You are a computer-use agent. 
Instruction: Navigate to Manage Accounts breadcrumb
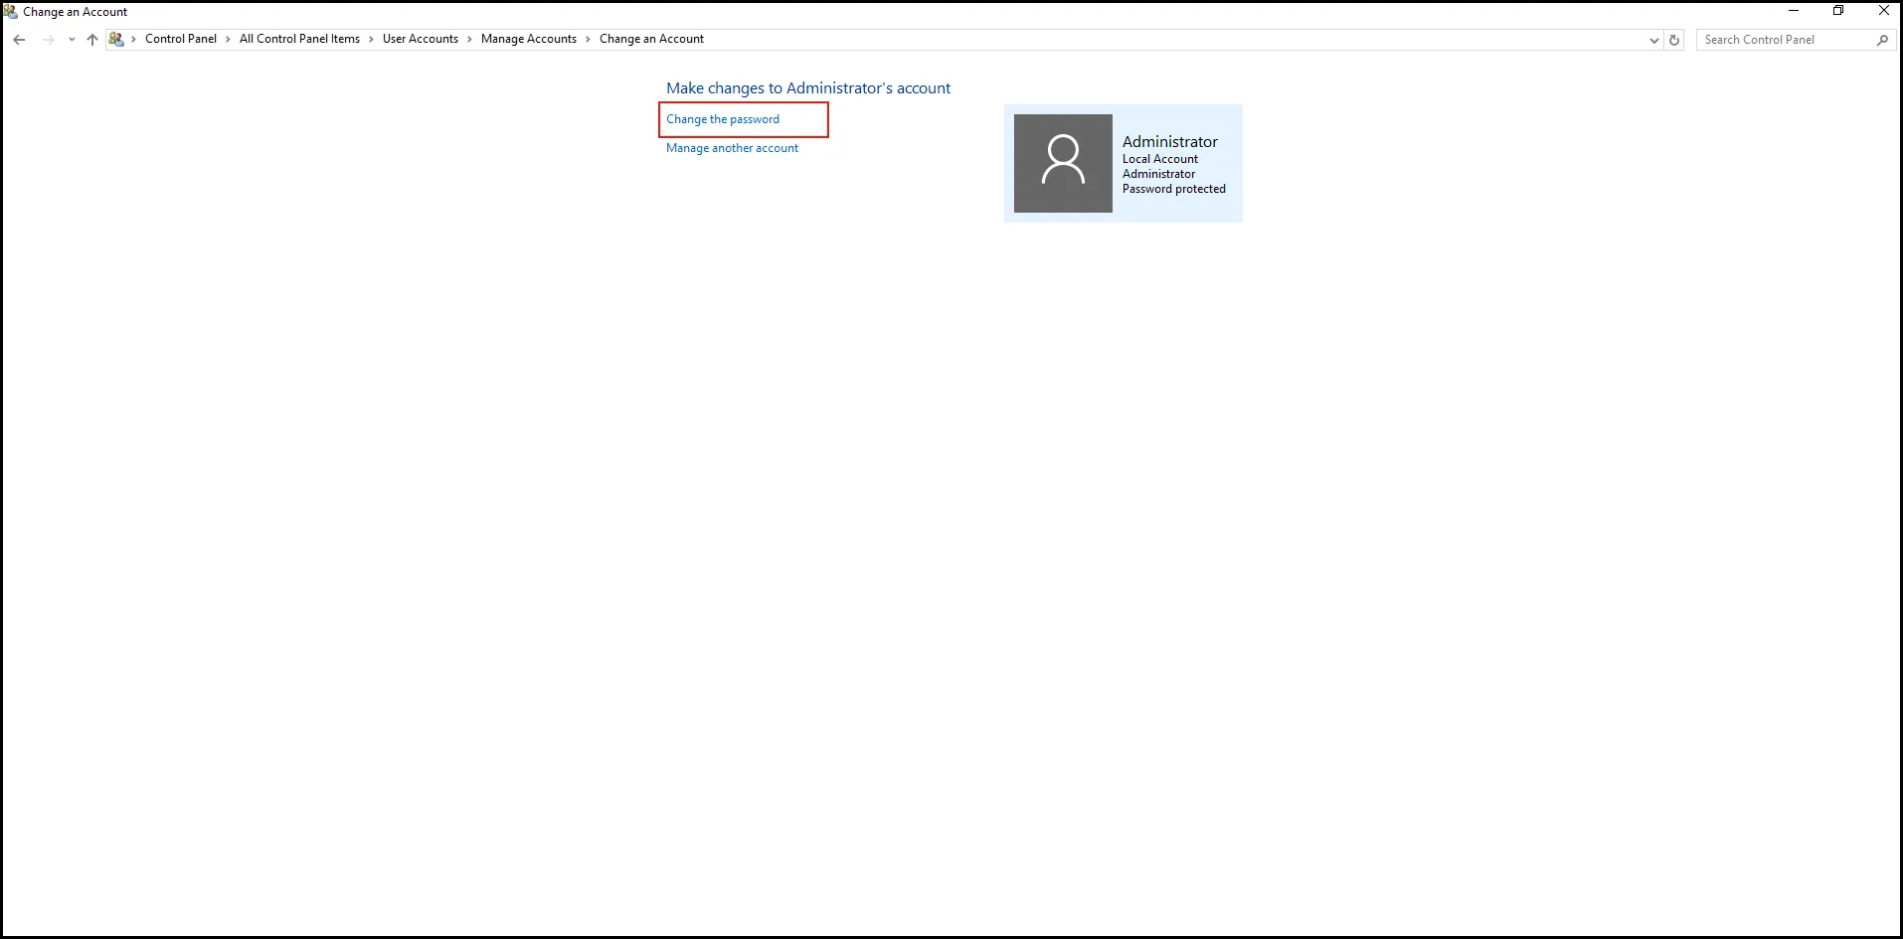529,39
